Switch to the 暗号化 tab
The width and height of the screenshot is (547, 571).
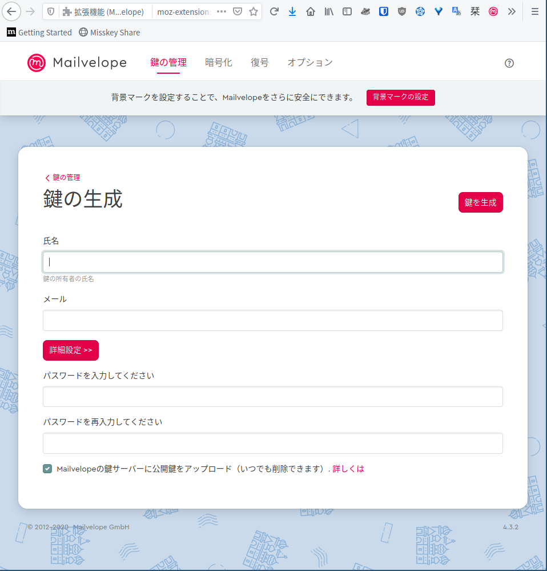219,63
